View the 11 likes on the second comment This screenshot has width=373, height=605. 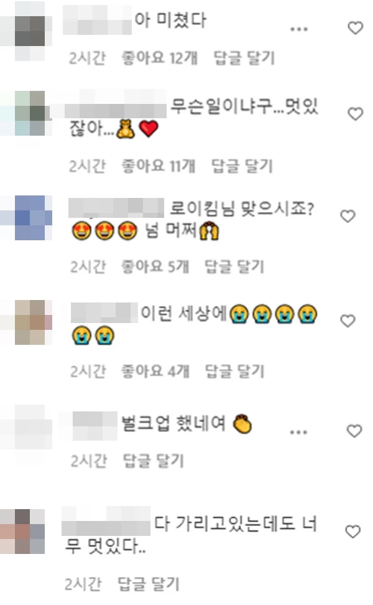[159, 166]
